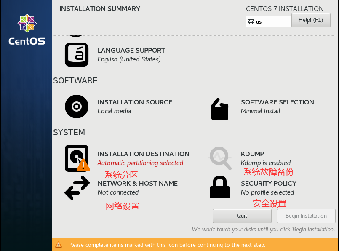The image size is (339, 251).
Task: Click 'Minimal Install' status text
Action: coord(260,111)
